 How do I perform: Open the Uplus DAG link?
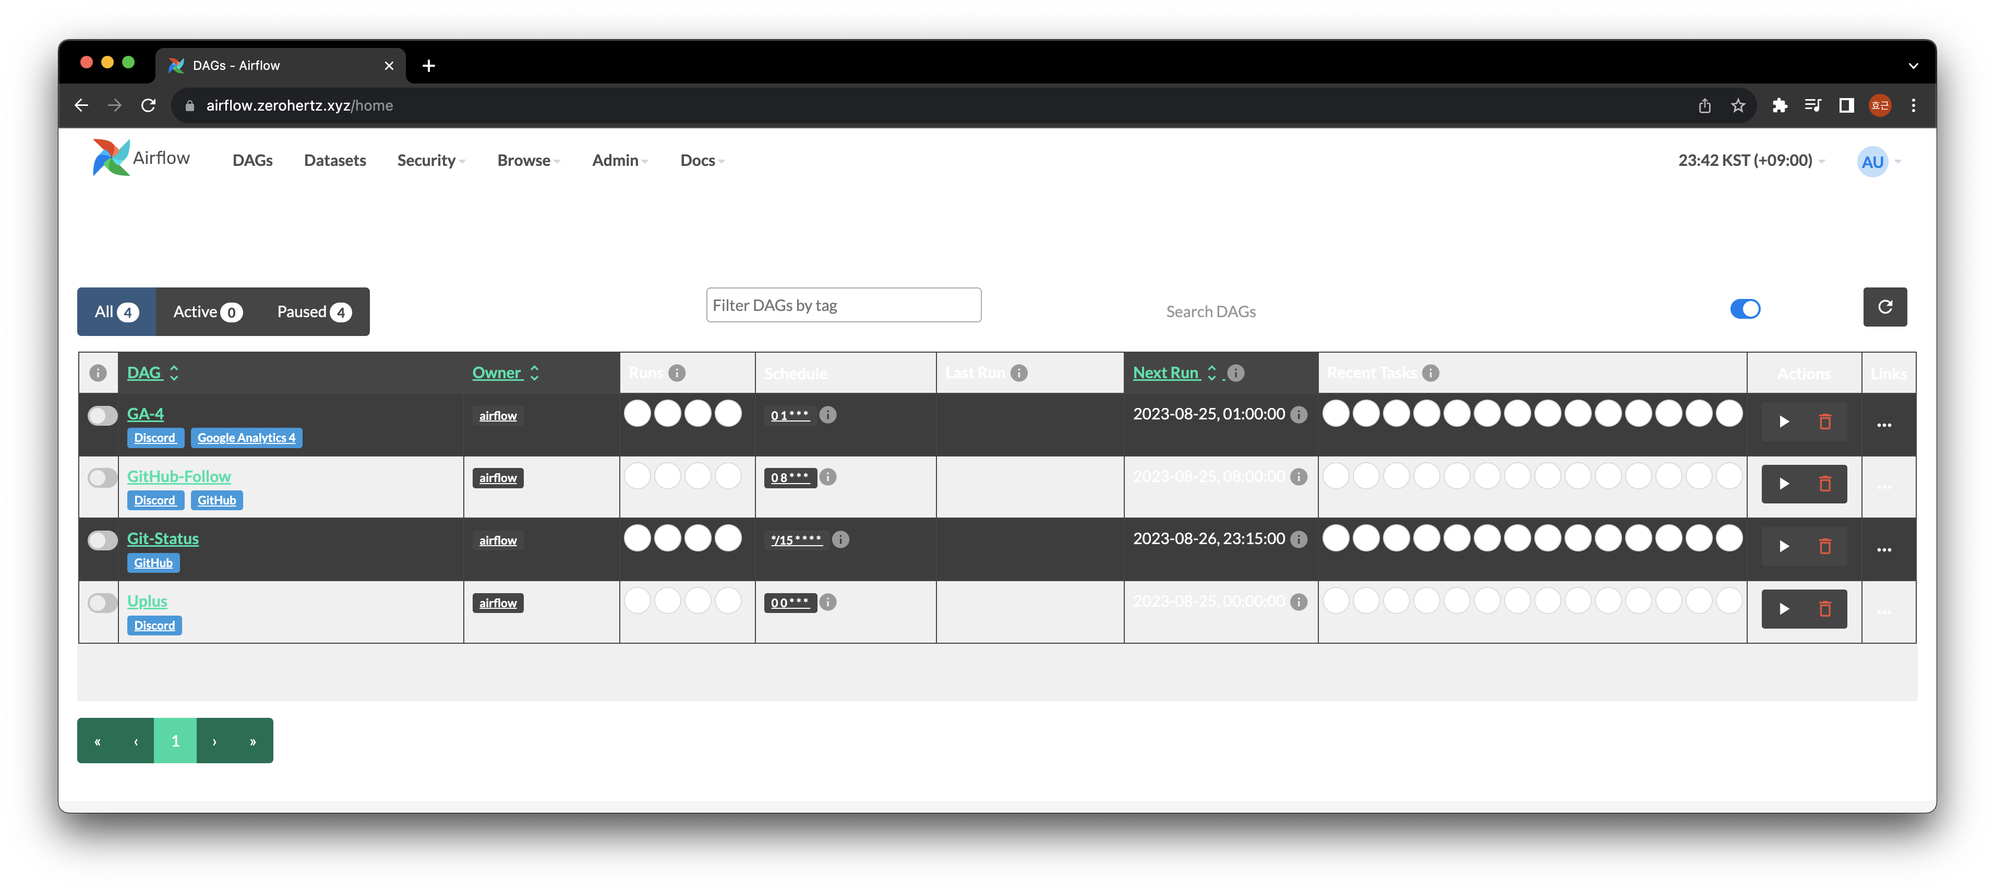147,602
